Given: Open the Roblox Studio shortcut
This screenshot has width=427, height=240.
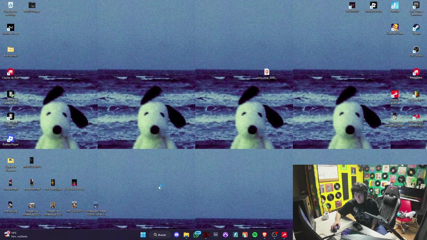Looking at the screenshot, I should [x=373, y=7].
